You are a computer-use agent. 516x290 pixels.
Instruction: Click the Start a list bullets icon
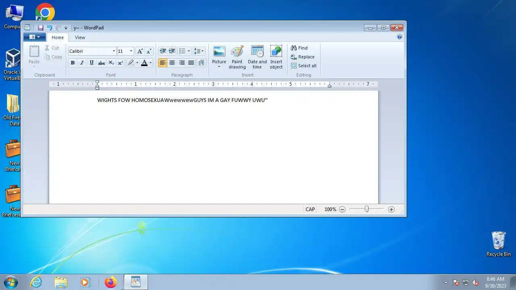click(182, 51)
